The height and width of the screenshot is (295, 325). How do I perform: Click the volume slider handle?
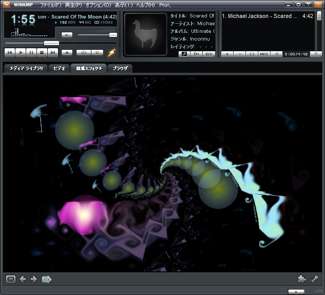[x=113, y=35]
